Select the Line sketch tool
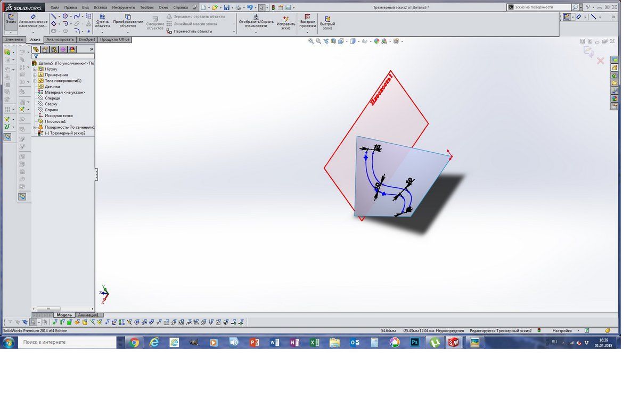Screen dimensions: 639x398 point(53,16)
